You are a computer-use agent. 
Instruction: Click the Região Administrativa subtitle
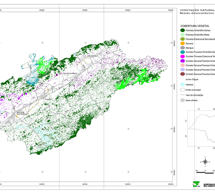click(197, 13)
